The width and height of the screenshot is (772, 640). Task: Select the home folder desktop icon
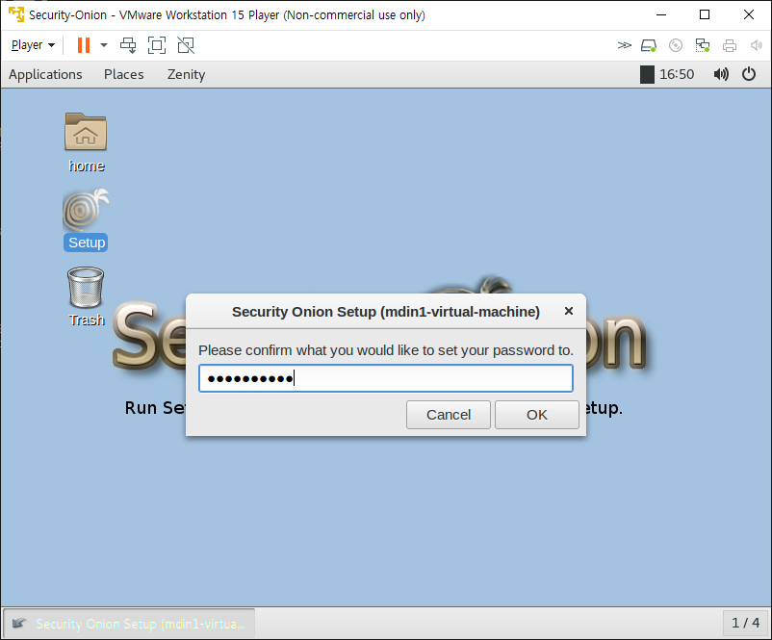(x=86, y=142)
